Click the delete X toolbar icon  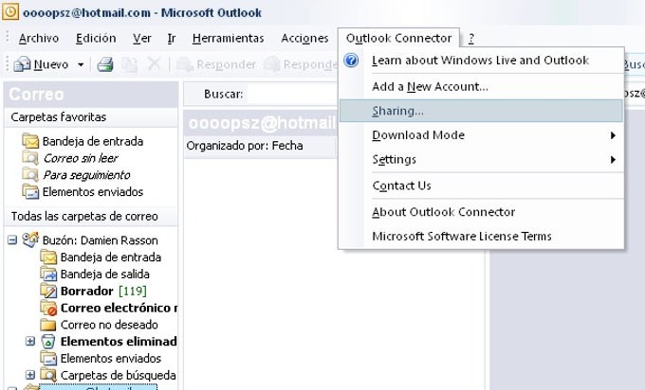click(x=154, y=64)
